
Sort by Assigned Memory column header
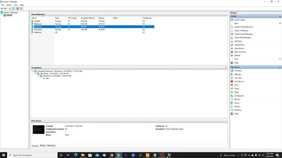point(89,18)
